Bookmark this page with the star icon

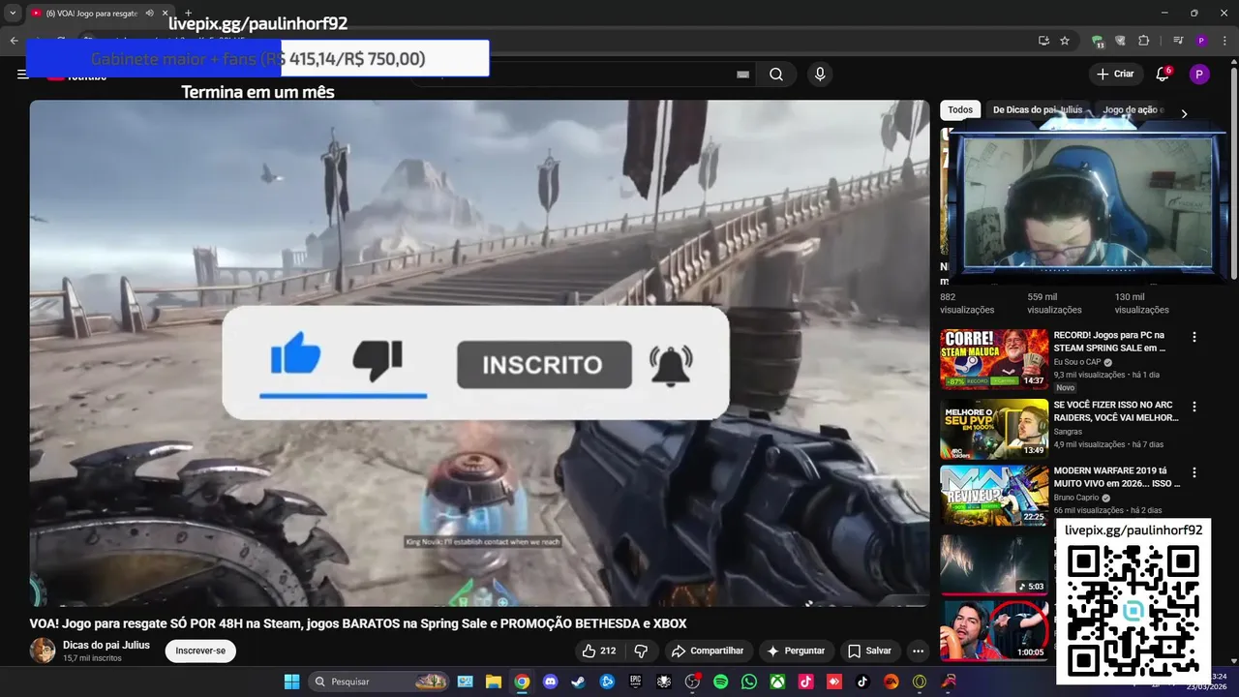[x=1065, y=41]
